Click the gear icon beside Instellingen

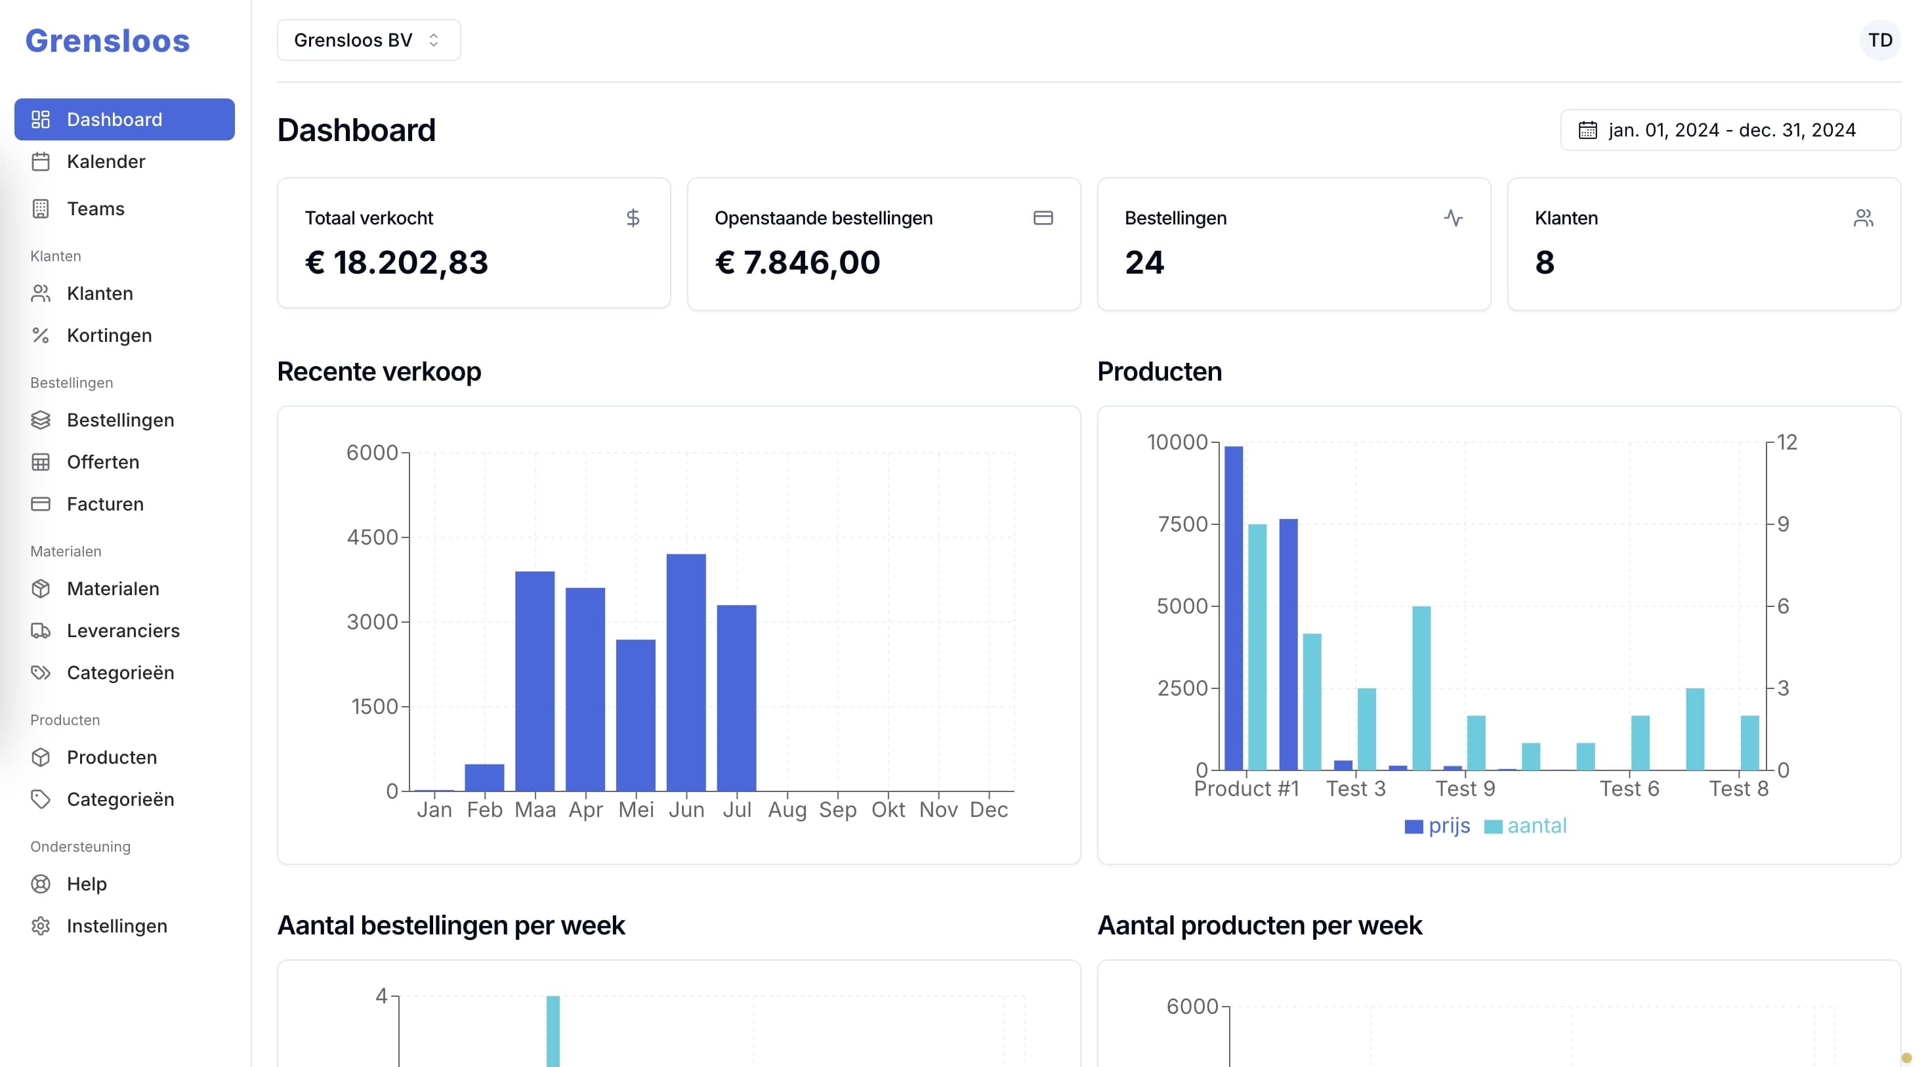click(x=41, y=926)
